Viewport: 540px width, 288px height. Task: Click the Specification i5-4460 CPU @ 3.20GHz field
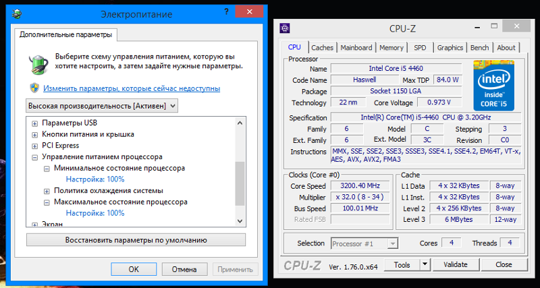[x=426, y=117]
